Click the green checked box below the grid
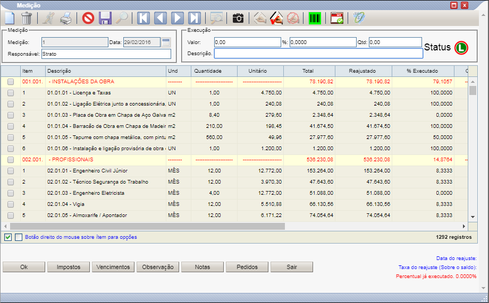Viewport: 489px width, 303px height. click(8, 237)
